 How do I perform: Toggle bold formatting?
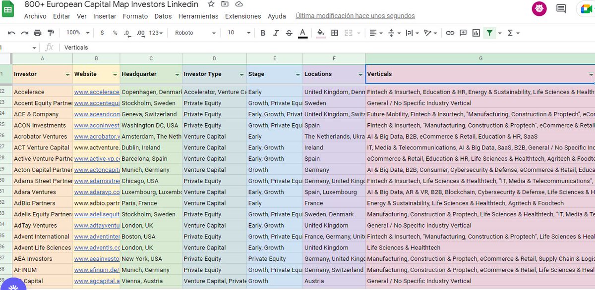[x=263, y=33]
